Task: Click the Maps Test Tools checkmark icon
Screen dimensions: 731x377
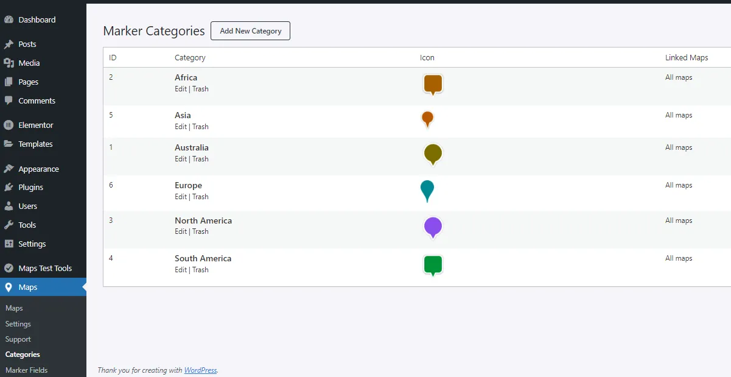Action: coord(9,268)
